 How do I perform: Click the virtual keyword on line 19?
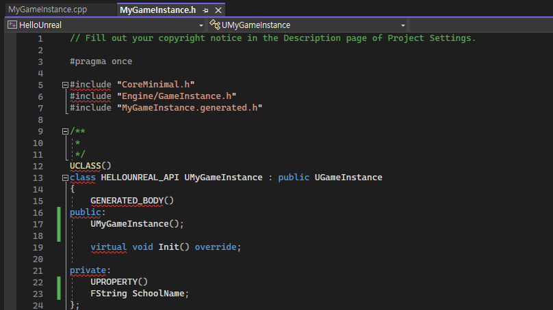coord(109,247)
